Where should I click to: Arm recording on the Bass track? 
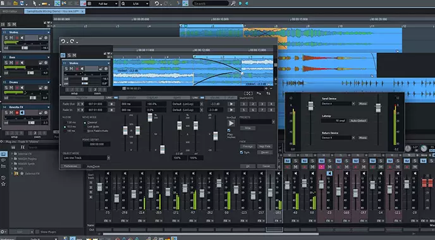point(17,63)
